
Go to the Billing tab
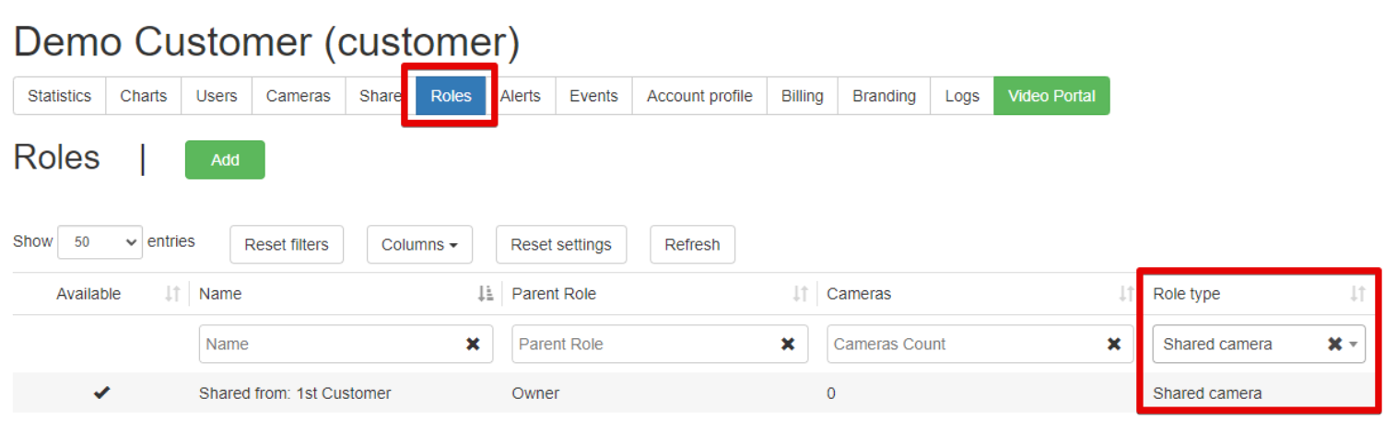pyautogui.click(x=802, y=96)
